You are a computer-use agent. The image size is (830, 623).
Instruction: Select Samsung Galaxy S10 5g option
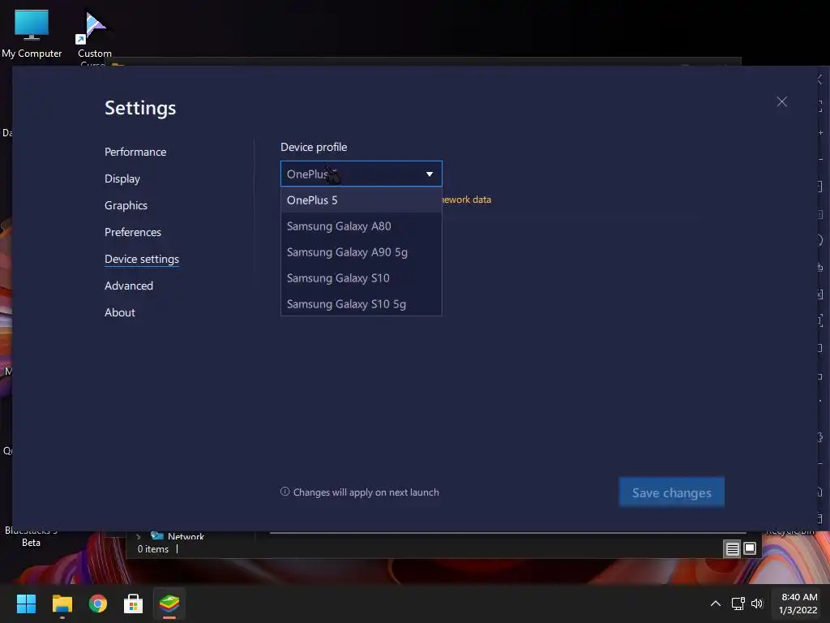pyautogui.click(x=361, y=304)
